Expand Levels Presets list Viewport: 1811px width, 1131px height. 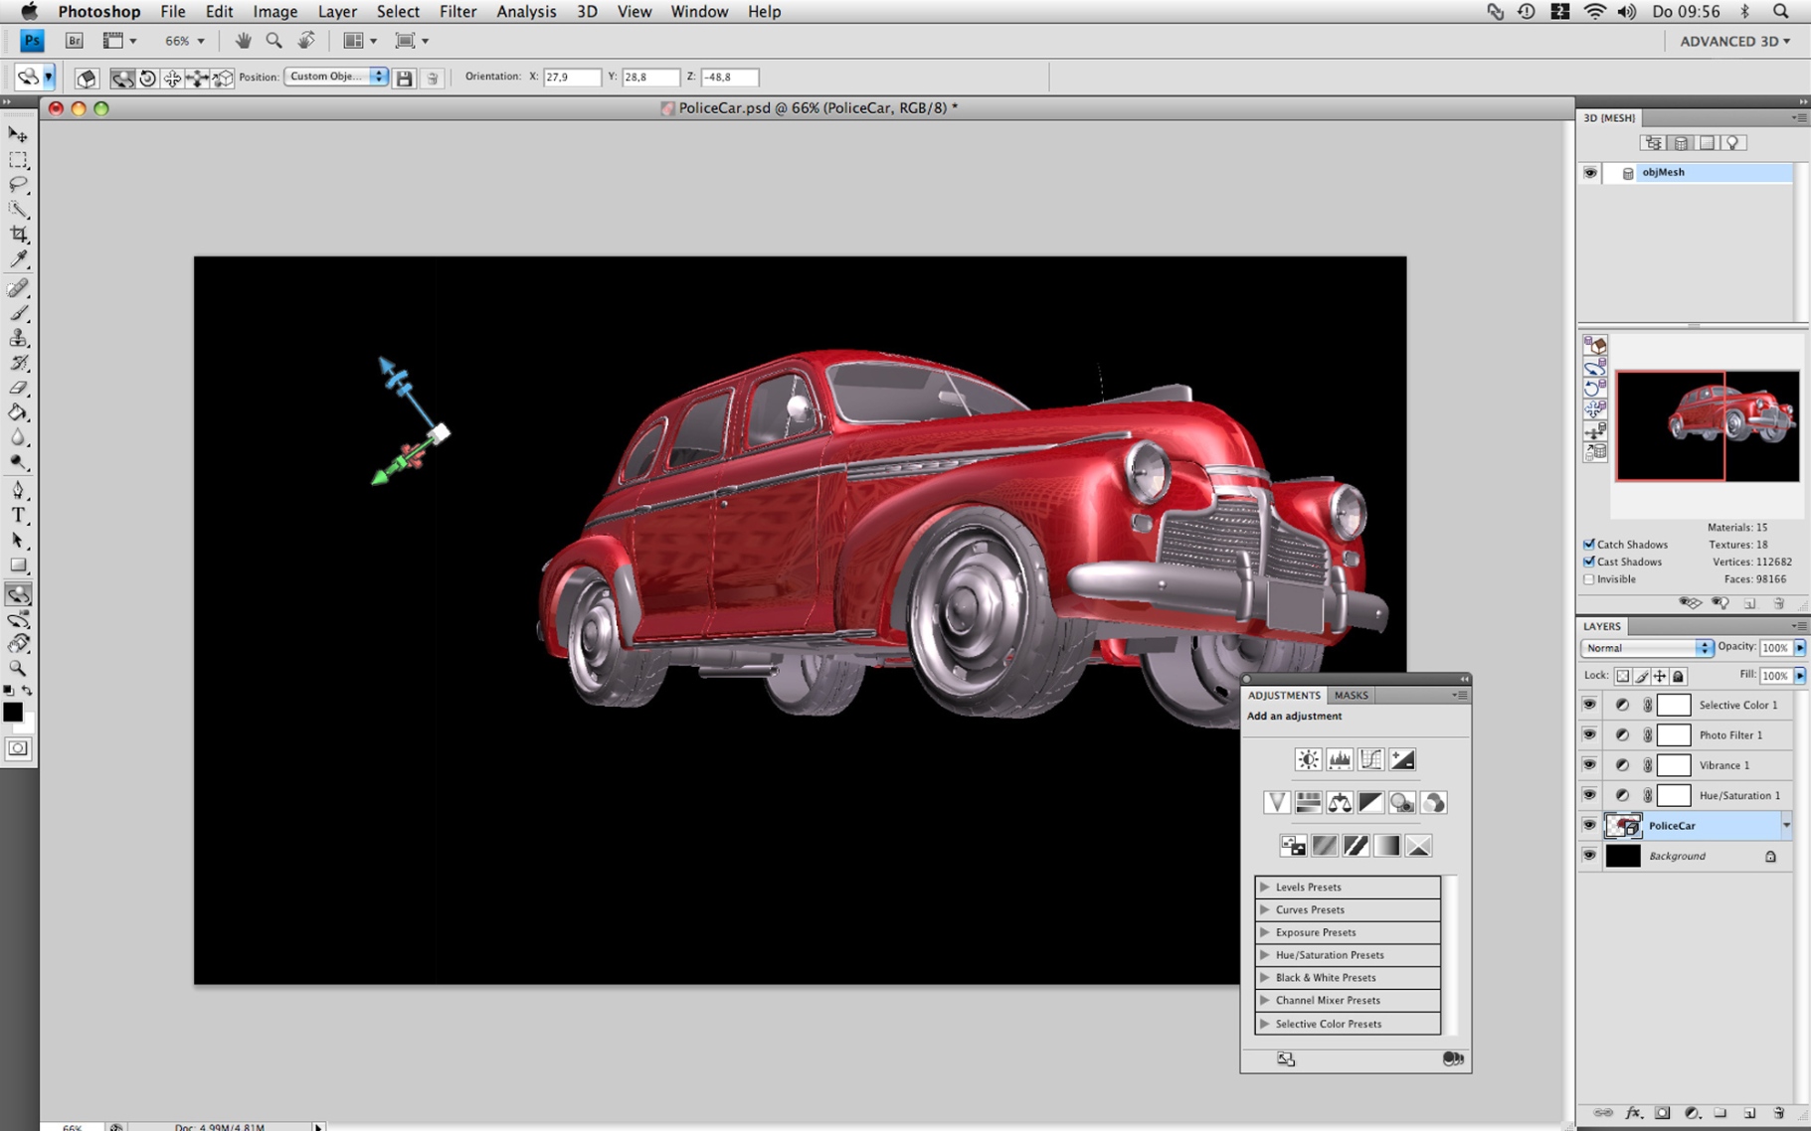pos(1265,887)
